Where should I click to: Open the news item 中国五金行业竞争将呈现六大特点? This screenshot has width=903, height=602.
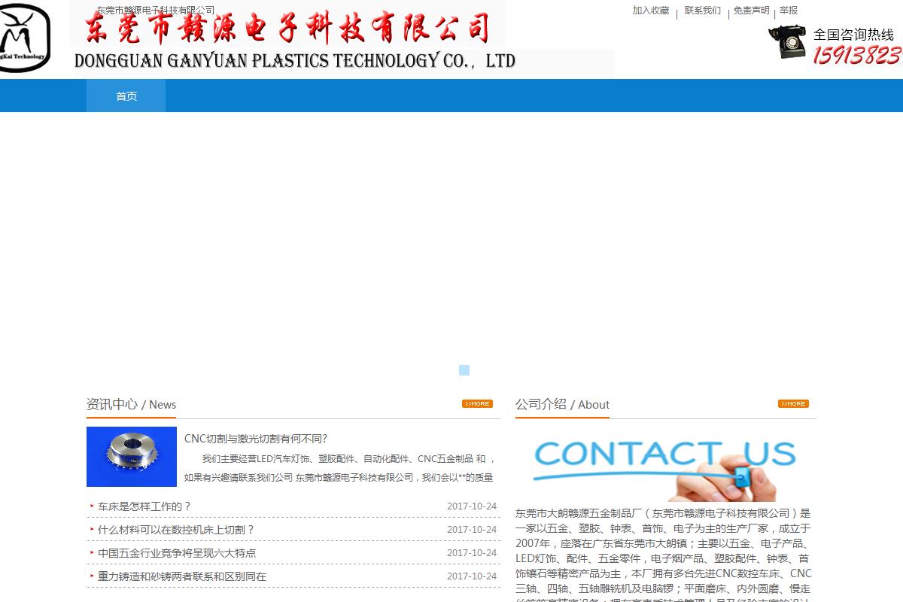coord(177,553)
